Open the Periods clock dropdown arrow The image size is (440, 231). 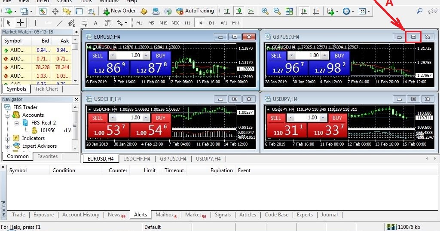pos(353,12)
